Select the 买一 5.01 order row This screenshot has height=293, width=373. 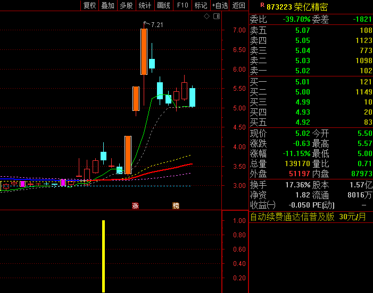pyautogui.click(x=311, y=82)
